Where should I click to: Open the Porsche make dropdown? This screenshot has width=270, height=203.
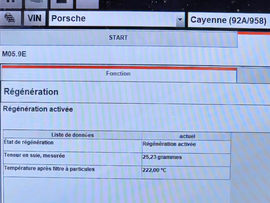pyautogui.click(x=117, y=19)
